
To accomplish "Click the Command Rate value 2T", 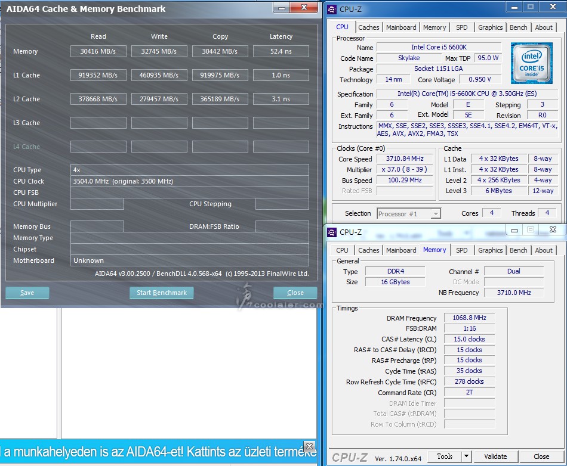I will pyautogui.click(x=469, y=392).
